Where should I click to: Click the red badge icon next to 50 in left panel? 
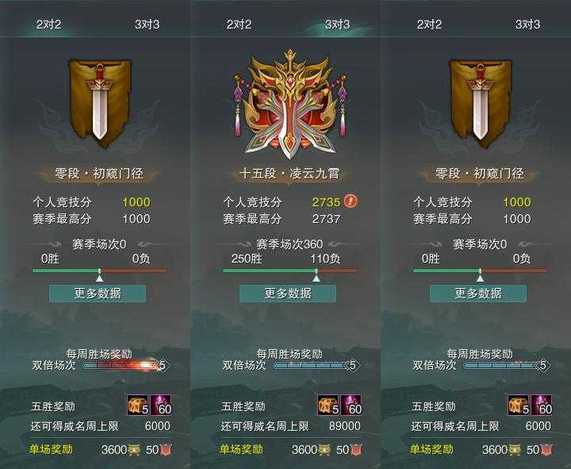(x=166, y=450)
